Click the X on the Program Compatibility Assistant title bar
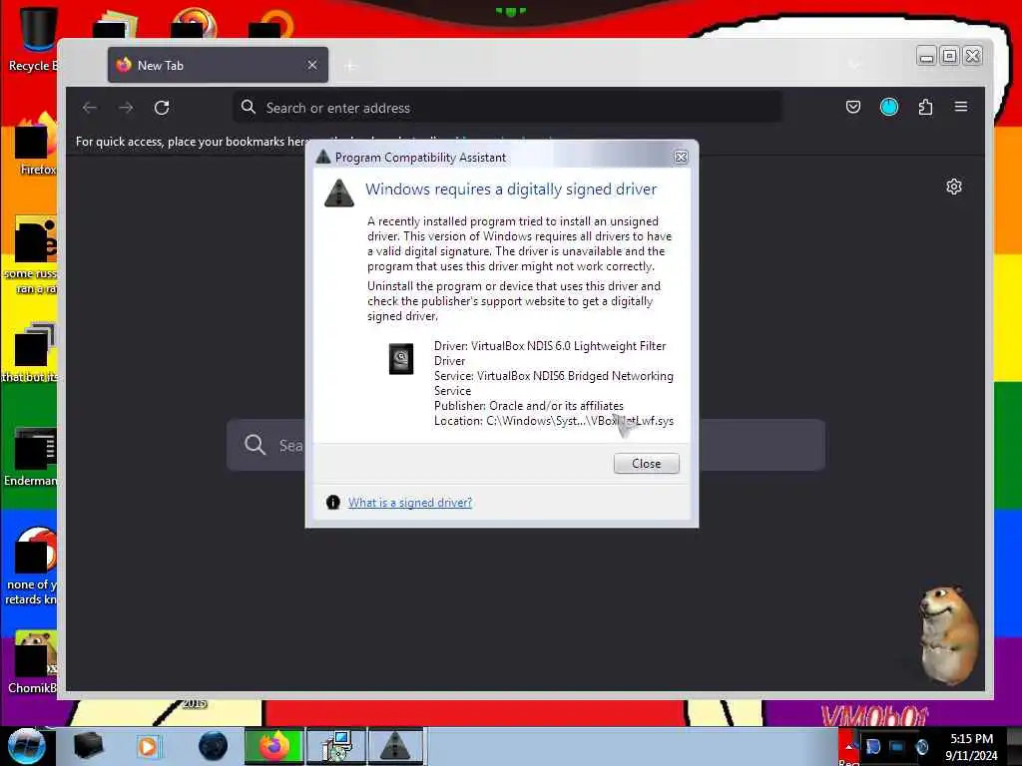1022x766 pixels. 681,157
